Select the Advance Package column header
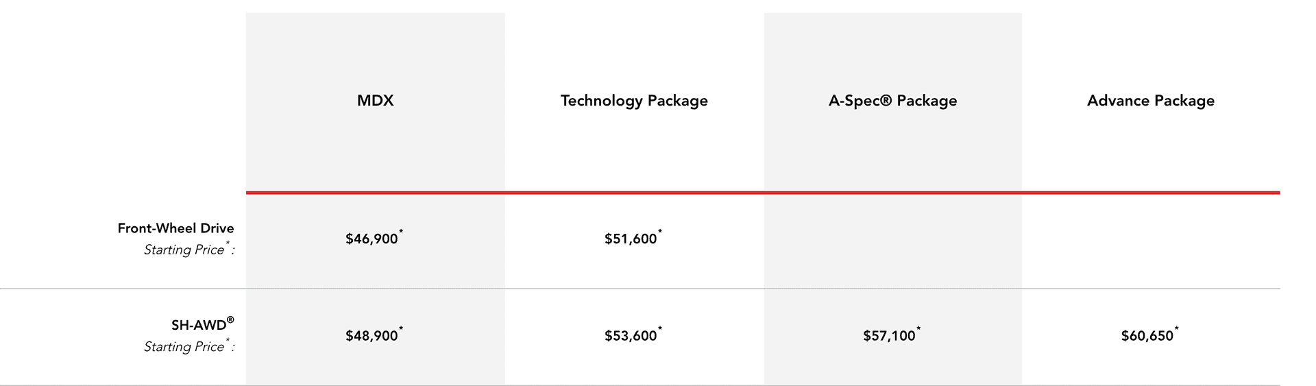Image resolution: width=1316 pixels, height=386 pixels. (1151, 101)
